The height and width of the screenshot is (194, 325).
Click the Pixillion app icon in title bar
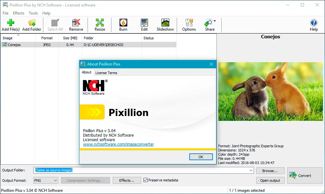[x=5, y=5]
